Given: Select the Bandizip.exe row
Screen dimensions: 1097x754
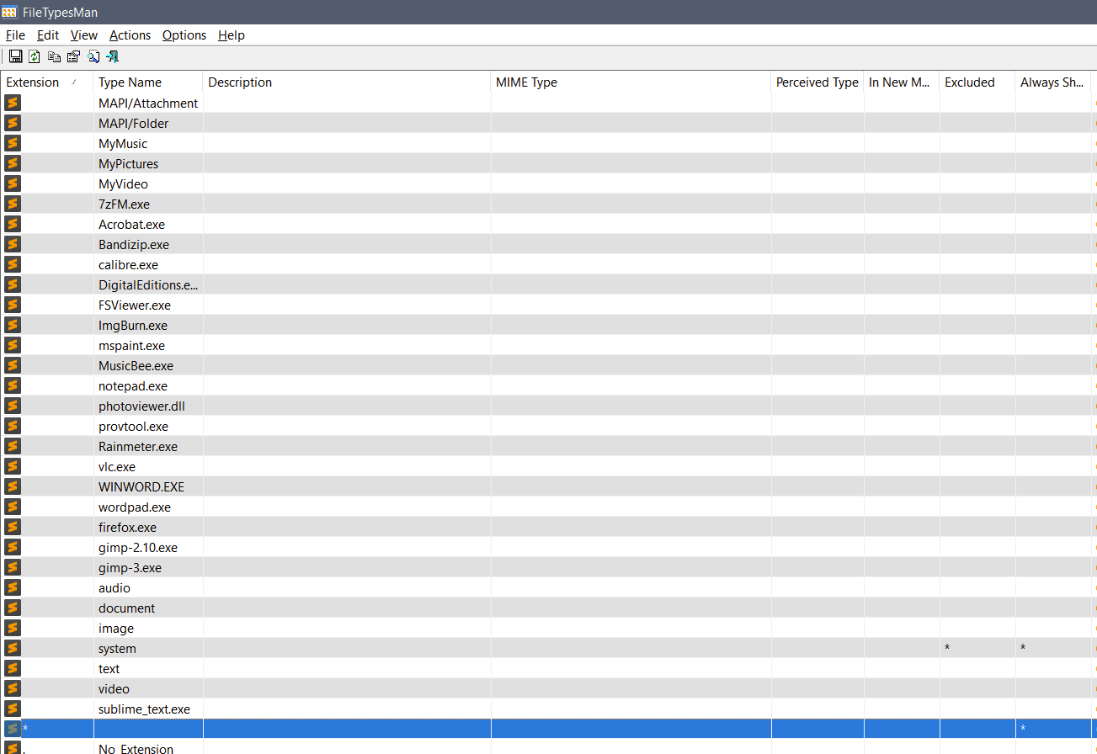Looking at the screenshot, I should coord(548,244).
